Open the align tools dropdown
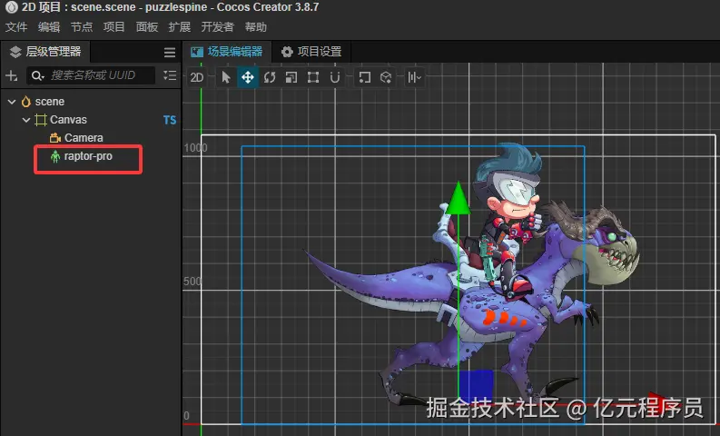 414,77
